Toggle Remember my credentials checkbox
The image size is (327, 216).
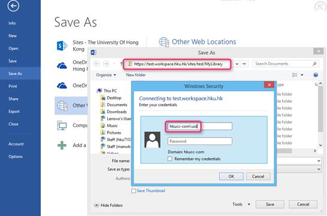[x=170, y=159]
